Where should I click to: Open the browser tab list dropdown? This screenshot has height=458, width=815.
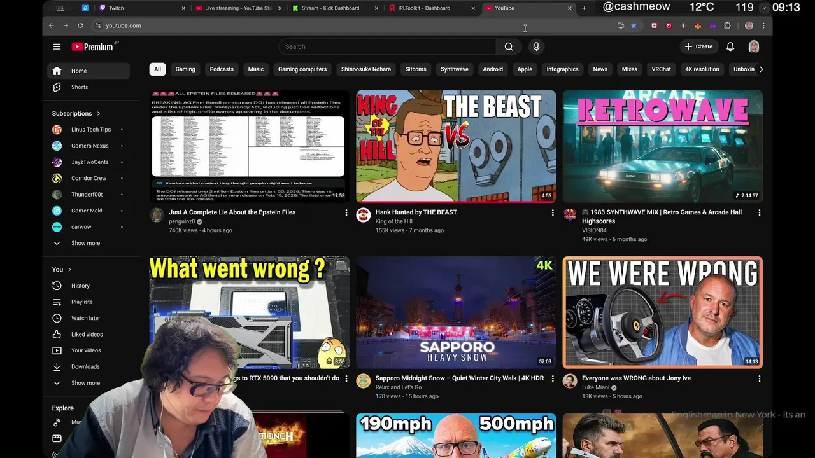pos(764,8)
